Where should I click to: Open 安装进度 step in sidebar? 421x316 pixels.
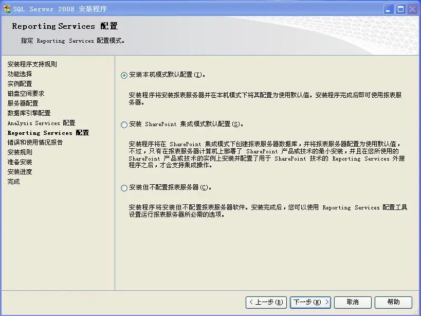coord(20,172)
